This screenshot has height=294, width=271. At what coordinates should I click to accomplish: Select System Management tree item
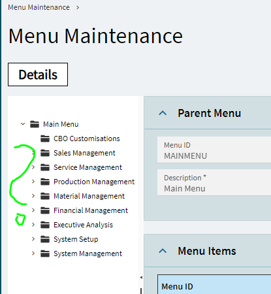(x=88, y=253)
